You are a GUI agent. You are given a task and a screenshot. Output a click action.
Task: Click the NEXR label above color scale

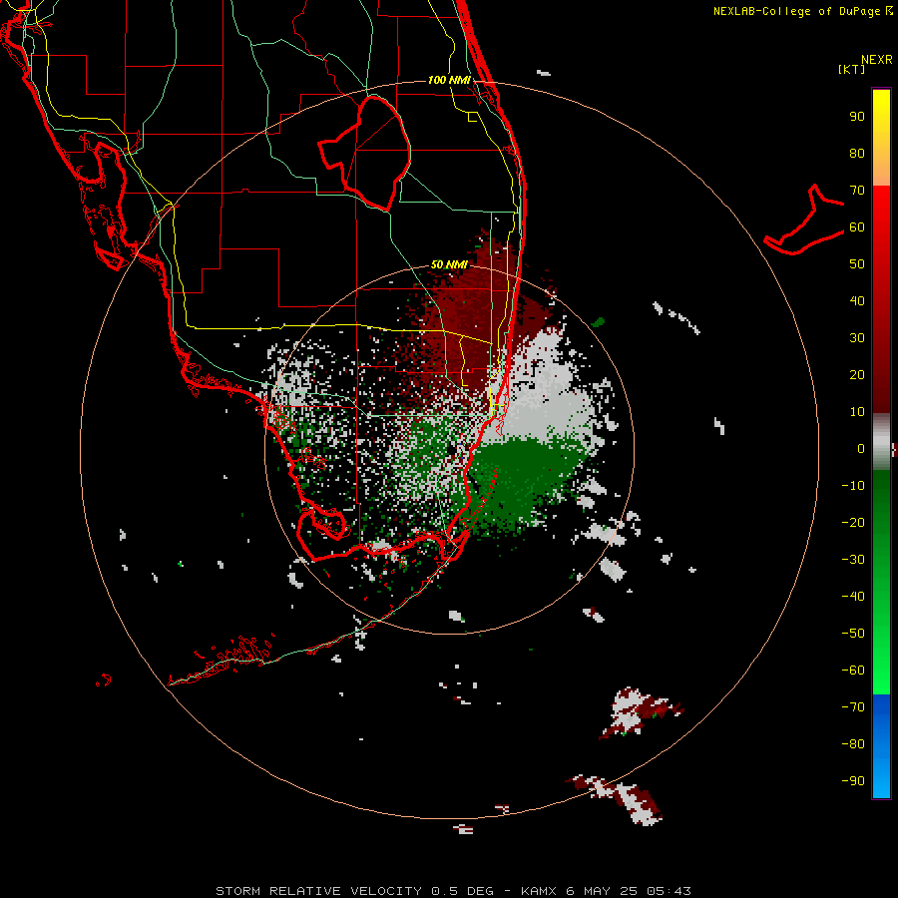pyautogui.click(x=876, y=60)
